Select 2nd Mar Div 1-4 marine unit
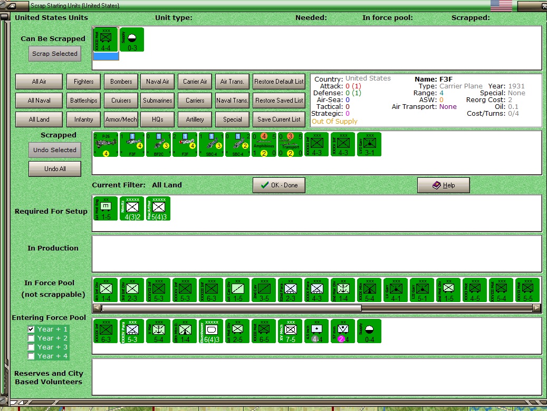The width and height of the screenshot is (547, 411). click(x=343, y=290)
